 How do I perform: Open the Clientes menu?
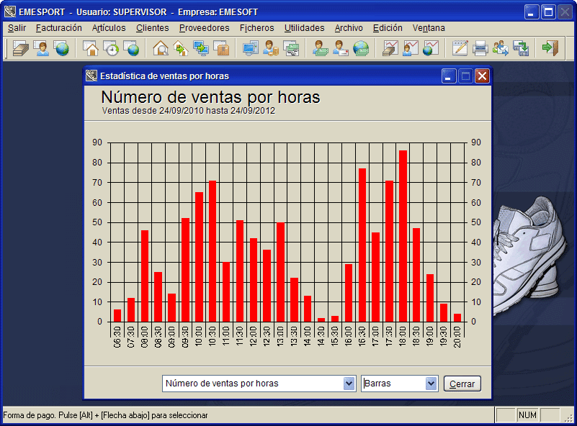coord(153,28)
